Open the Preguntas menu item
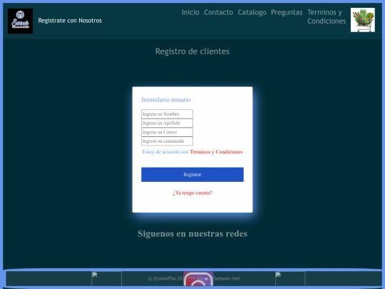Image resolution: width=385 pixels, height=289 pixels. pos(287,12)
